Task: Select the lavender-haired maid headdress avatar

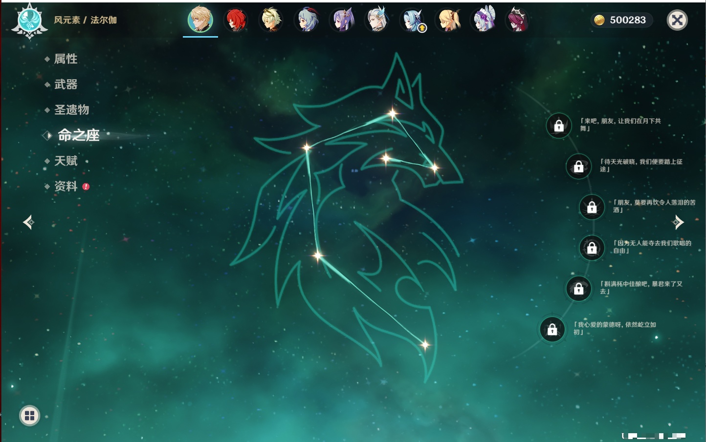Action: pyautogui.click(x=484, y=20)
